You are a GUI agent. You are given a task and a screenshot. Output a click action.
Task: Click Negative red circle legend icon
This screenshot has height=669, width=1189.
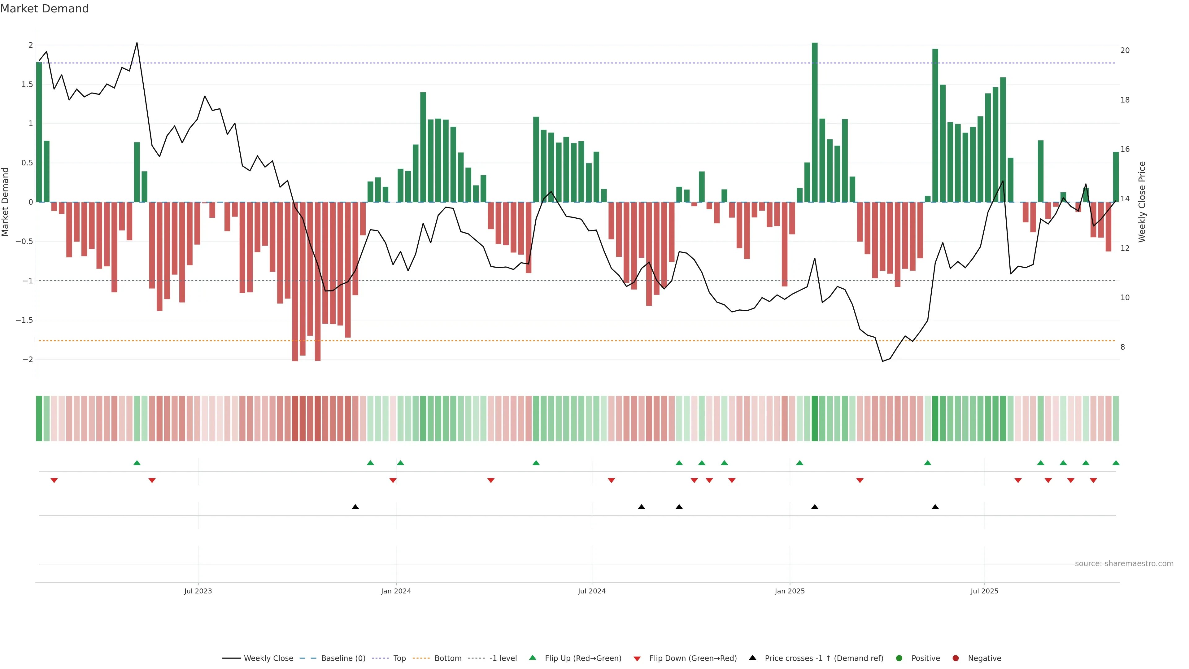point(956,658)
